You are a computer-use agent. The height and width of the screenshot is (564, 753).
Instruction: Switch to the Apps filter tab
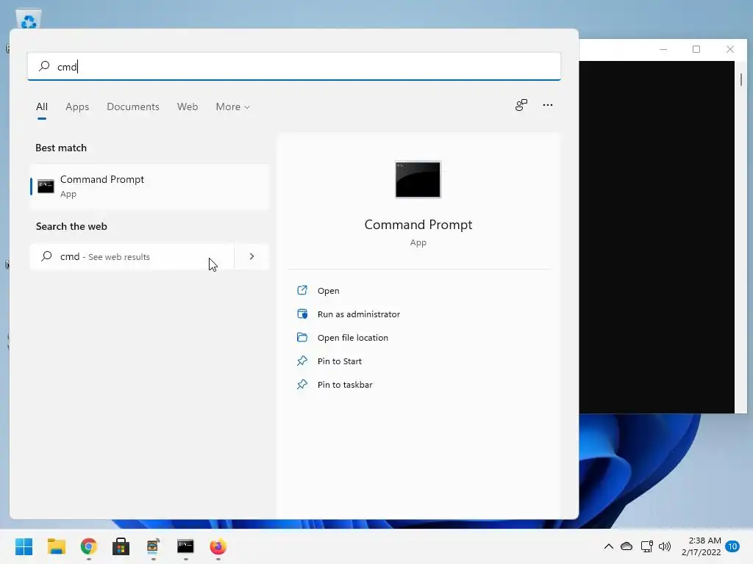coord(77,107)
